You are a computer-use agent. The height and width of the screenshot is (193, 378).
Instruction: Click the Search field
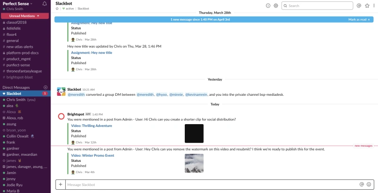[x=317, y=6]
